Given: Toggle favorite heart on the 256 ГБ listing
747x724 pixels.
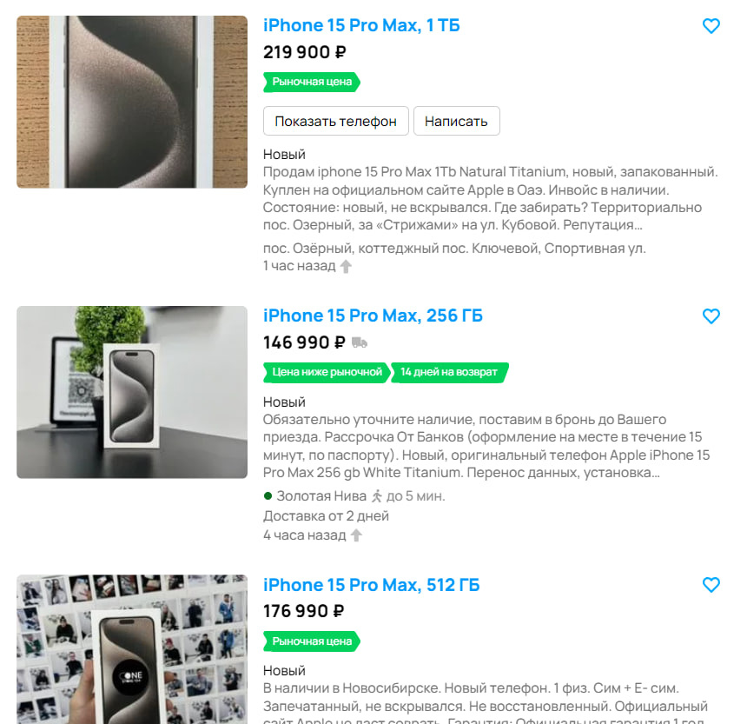Looking at the screenshot, I should pyautogui.click(x=711, y=316).
